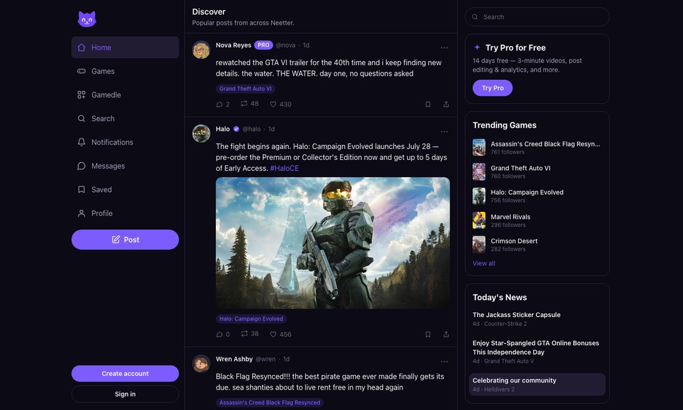Viewport: 683px width, 410px height.
Task: Open Marvel Rivals in Trending Games
Action: coord(537,221)
